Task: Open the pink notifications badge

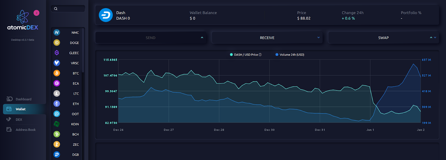Action: point(37,13)
